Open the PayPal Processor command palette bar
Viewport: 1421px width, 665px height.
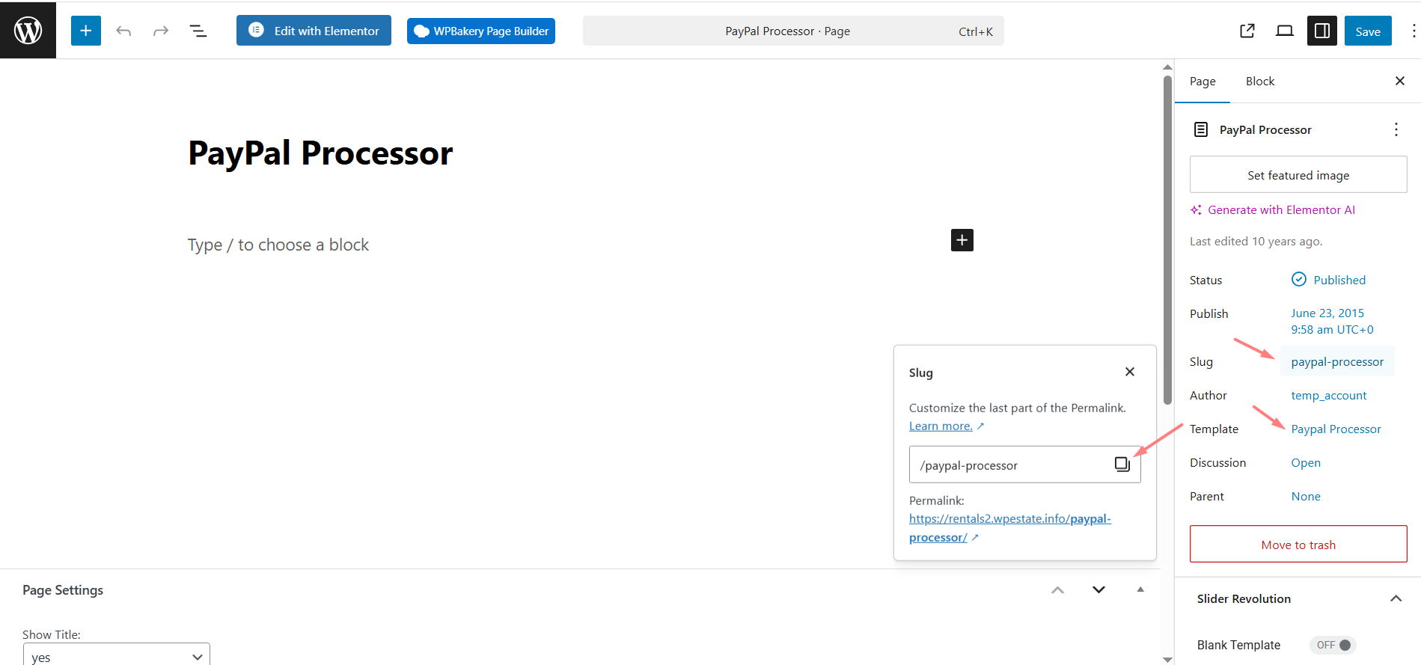793,31
